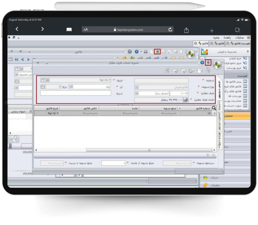This screenshot has width=258, height=225.
Task: Click Safari share icon
Action: coord(186,30)
